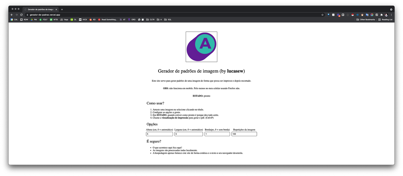Click the black R extension icon
The width and height of the screenshot is (403, 176).
pos(343,15)
